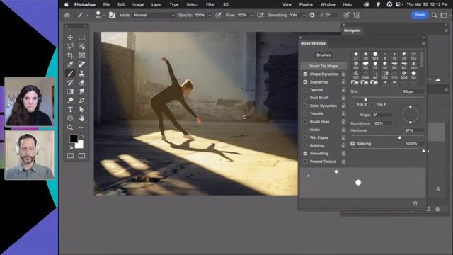Toggle brush settings panel icon in options bar
Screen dimensions: 453x255
coord(112,15)
